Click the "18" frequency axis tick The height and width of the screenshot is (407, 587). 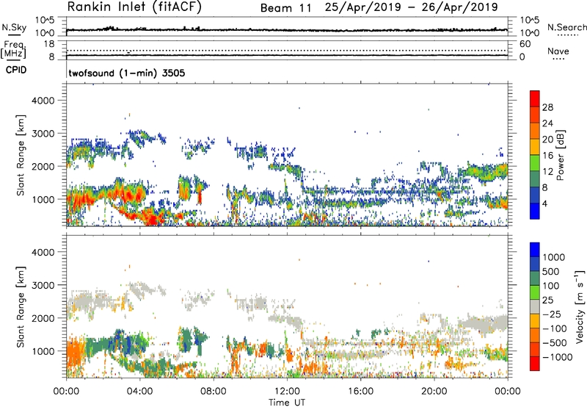(49, 44)
